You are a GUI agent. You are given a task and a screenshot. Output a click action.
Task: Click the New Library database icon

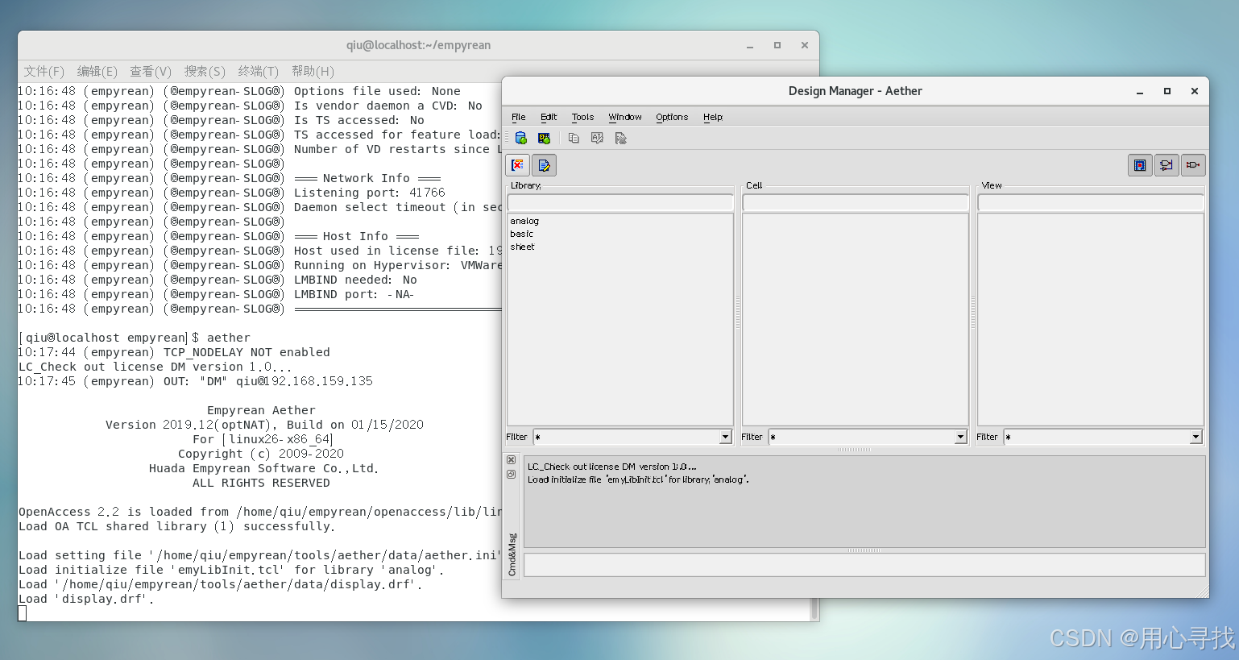pyautogui.click(x=521, y=138)
